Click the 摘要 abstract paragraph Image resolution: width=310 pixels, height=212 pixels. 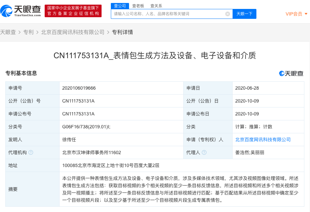pyautogui.click(x=180, y=189)
